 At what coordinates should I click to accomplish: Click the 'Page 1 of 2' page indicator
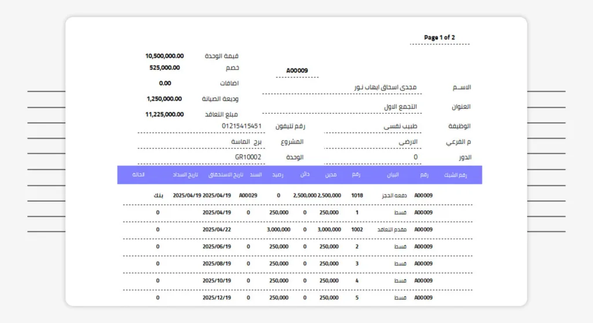pos(439,38)
